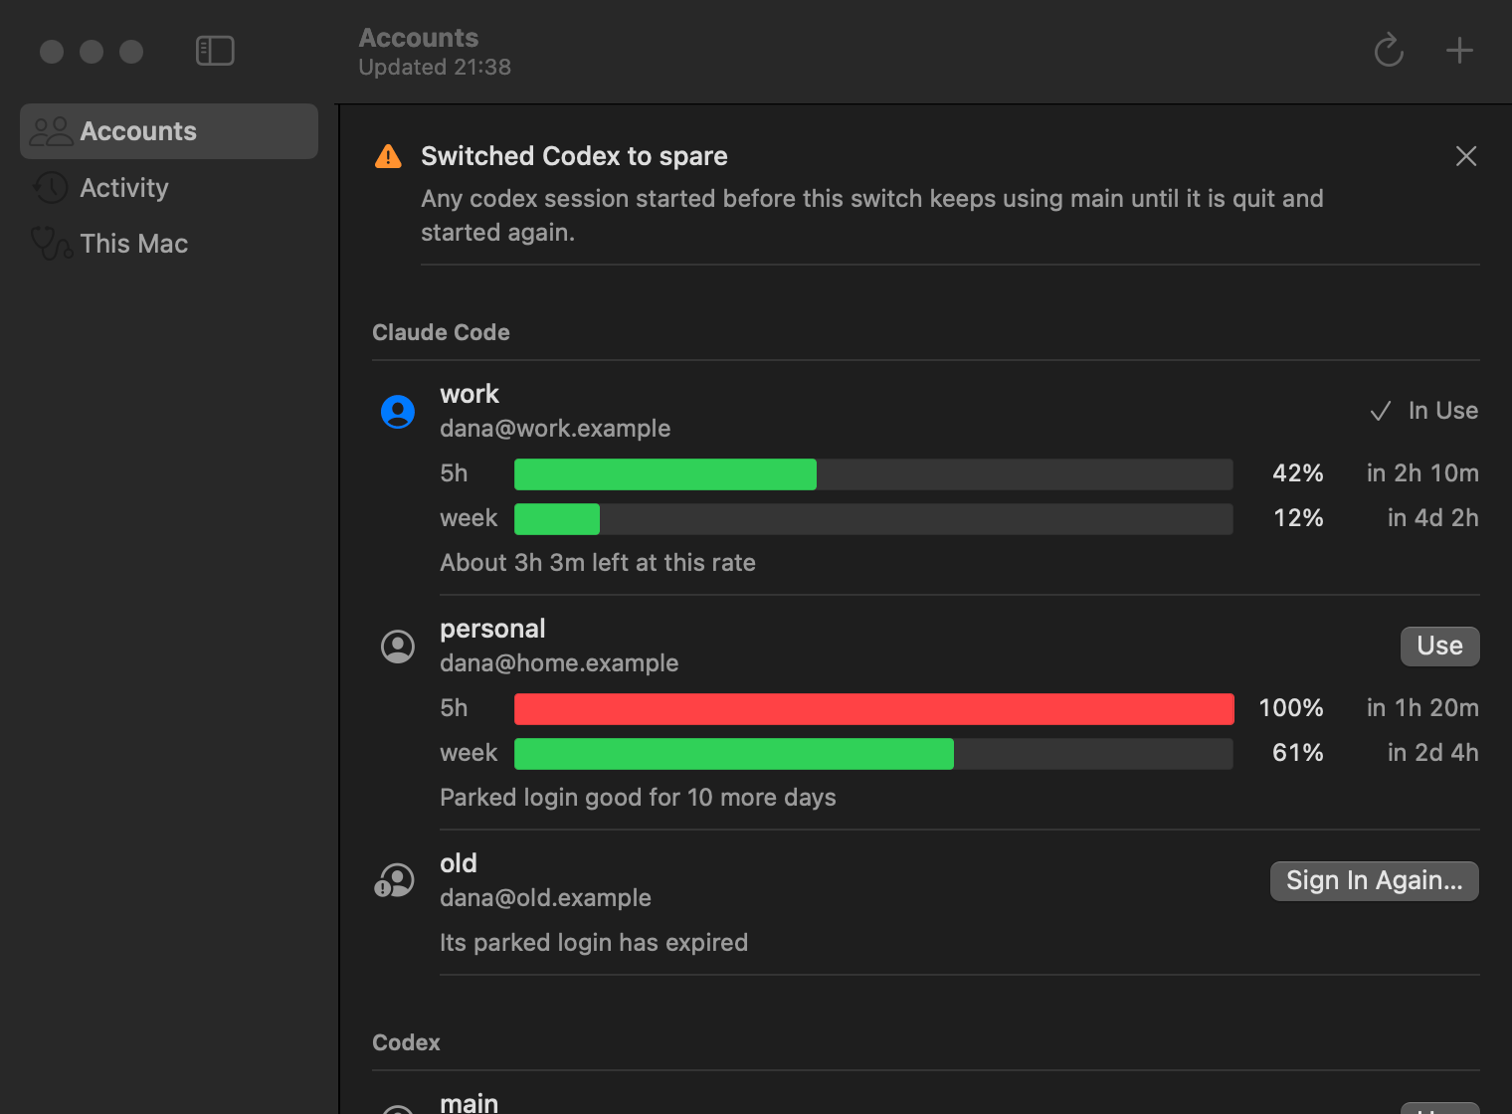Open the Accounts sidebar section
The image size is (1512, 1114).
[x=169, y=131]
